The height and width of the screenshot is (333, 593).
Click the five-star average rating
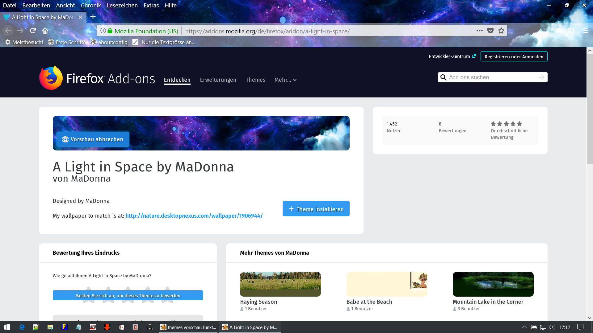click(x=506, y=124)
